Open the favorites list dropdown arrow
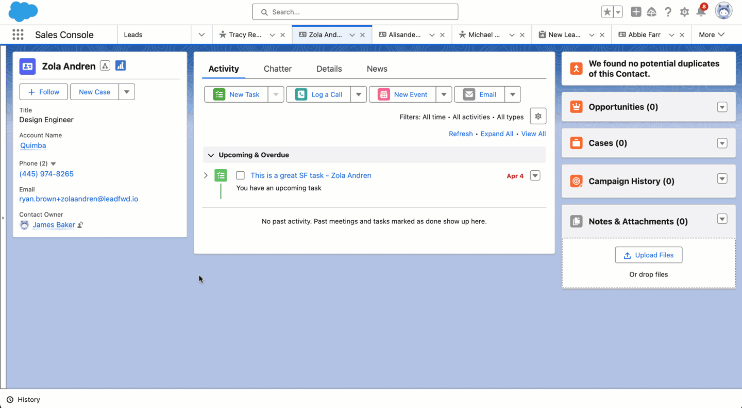This screenshot has height=408, width=742. pyautogui.click(x=618, y=12)
